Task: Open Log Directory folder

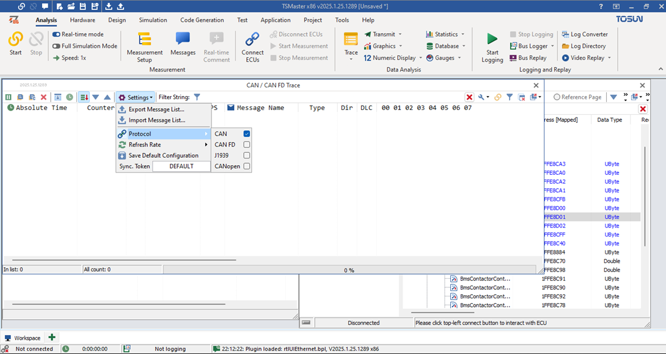Action: pos(584,46)
